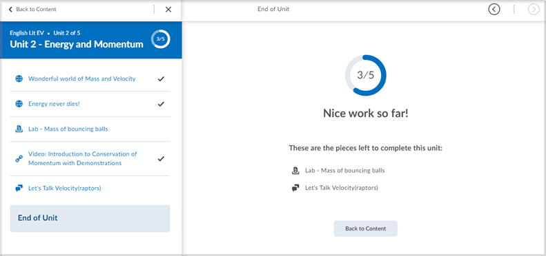The height and width of the screenshot is (256, 546).
Task: Open Video: Introduction to Conservation of Momentum
Action: pos(83,158)
